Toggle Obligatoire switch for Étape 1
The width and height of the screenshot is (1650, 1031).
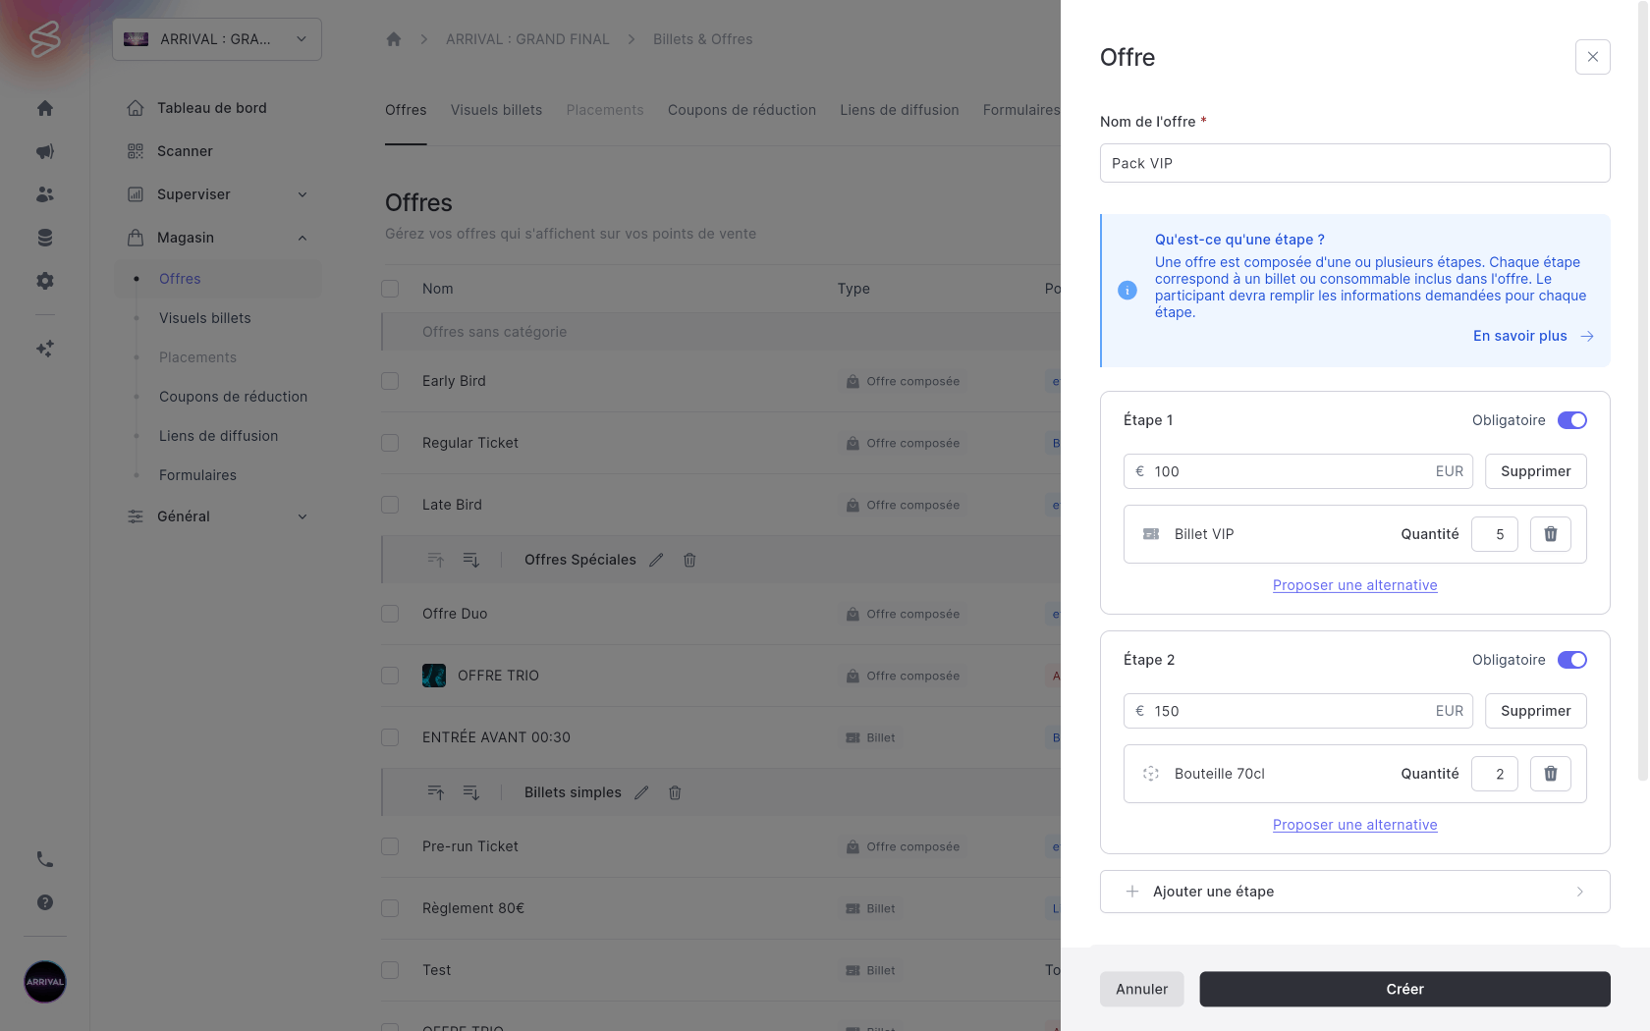point(1571,420)
